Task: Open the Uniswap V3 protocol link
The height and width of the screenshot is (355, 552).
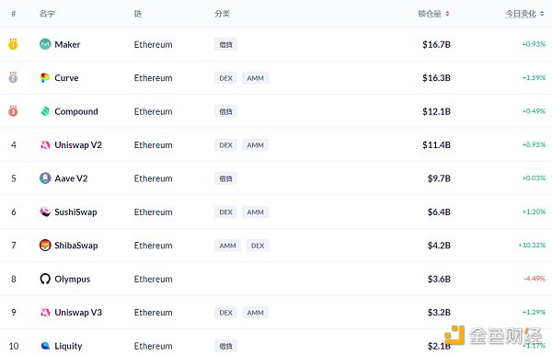Action: coord(78,313)
